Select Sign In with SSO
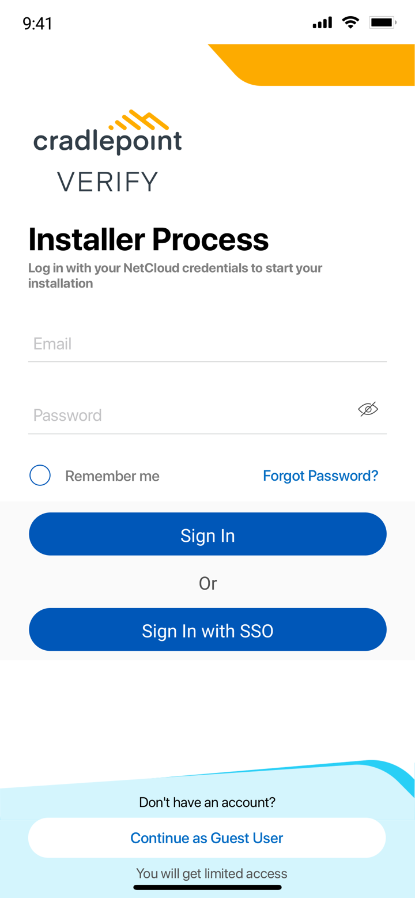This screenshot has width=415, height=898. [207, 630]
